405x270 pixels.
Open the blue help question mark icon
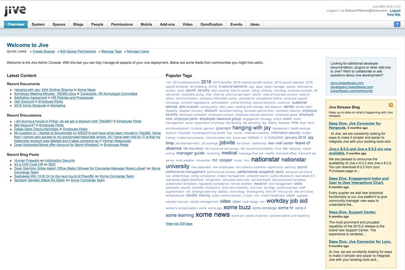(397, 24)
